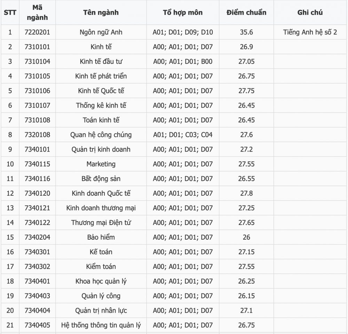Click major code 7340204
This screenshot has width=348, height=334.
click(x=37, y=238)
